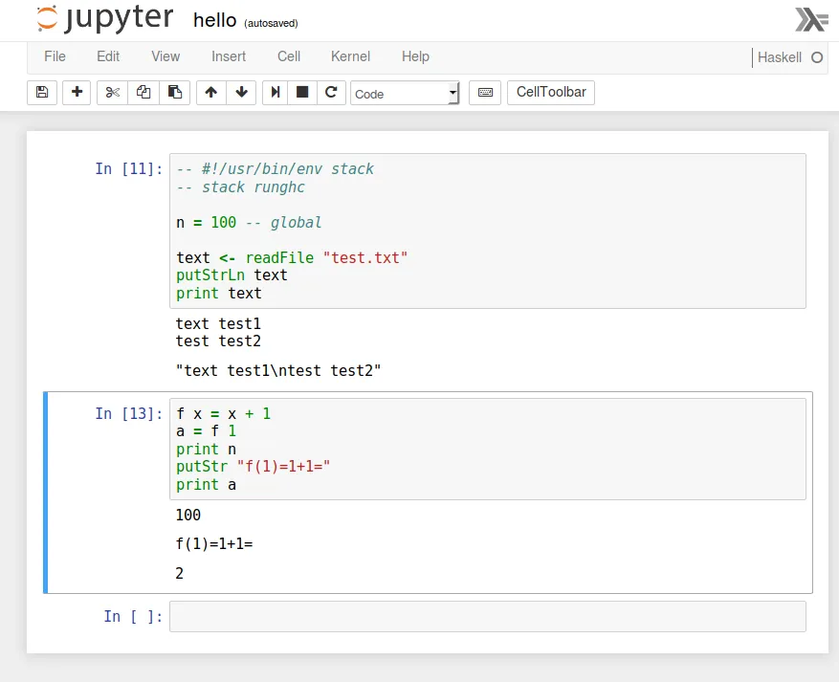
Task: Click the n = 100 -- global line
Action: tap(249, 223)
